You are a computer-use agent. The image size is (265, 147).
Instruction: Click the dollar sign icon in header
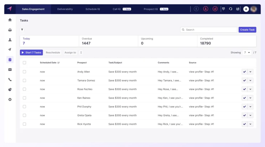196,9
